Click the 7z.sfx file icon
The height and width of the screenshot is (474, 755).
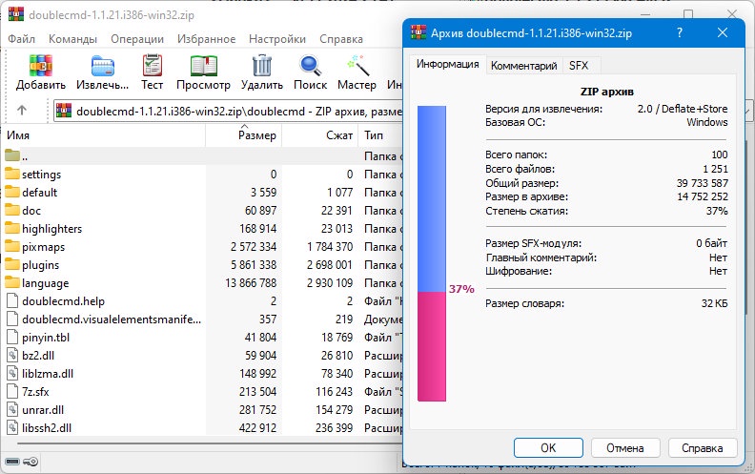pos(12,392)
